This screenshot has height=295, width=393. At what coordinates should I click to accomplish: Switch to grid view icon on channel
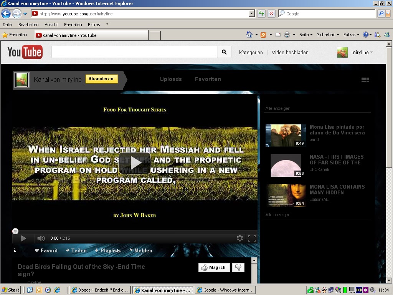(x=365, y=80)
